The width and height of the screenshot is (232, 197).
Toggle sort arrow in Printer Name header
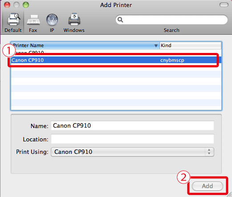tap(156, 46)
